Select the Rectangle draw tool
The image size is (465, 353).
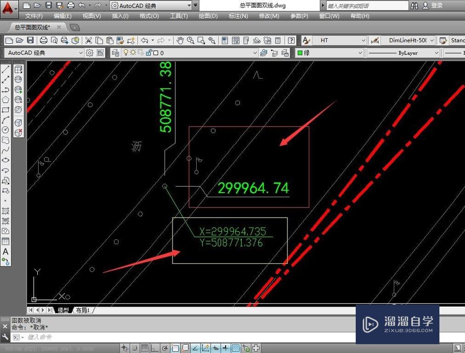(x=5, y=109)
